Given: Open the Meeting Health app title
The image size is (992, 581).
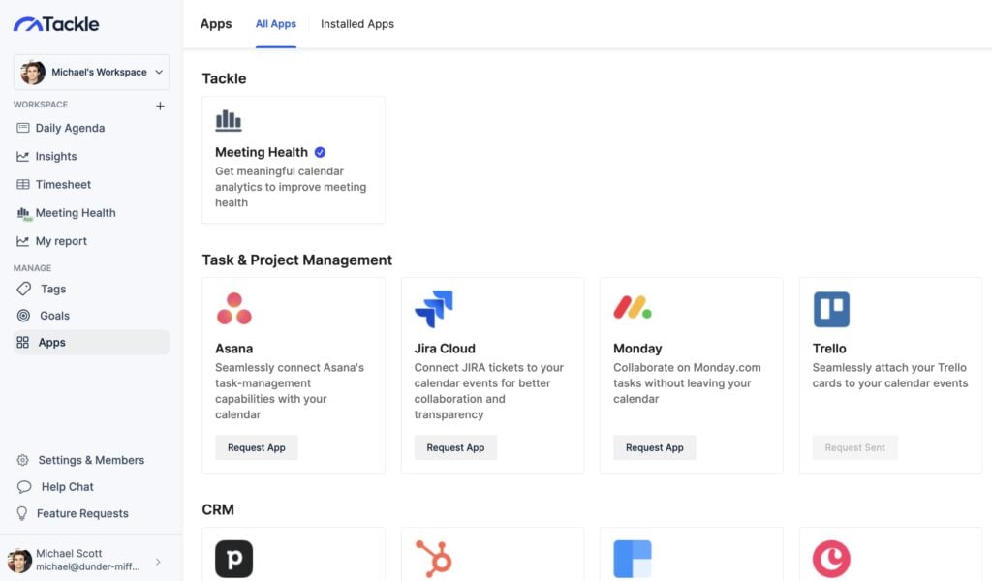Looking at the screenshot, I should pos(262,152).
